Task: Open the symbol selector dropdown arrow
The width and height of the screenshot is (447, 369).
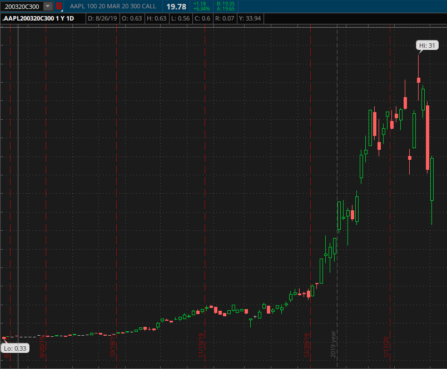Action: click(x=48, y=6)
